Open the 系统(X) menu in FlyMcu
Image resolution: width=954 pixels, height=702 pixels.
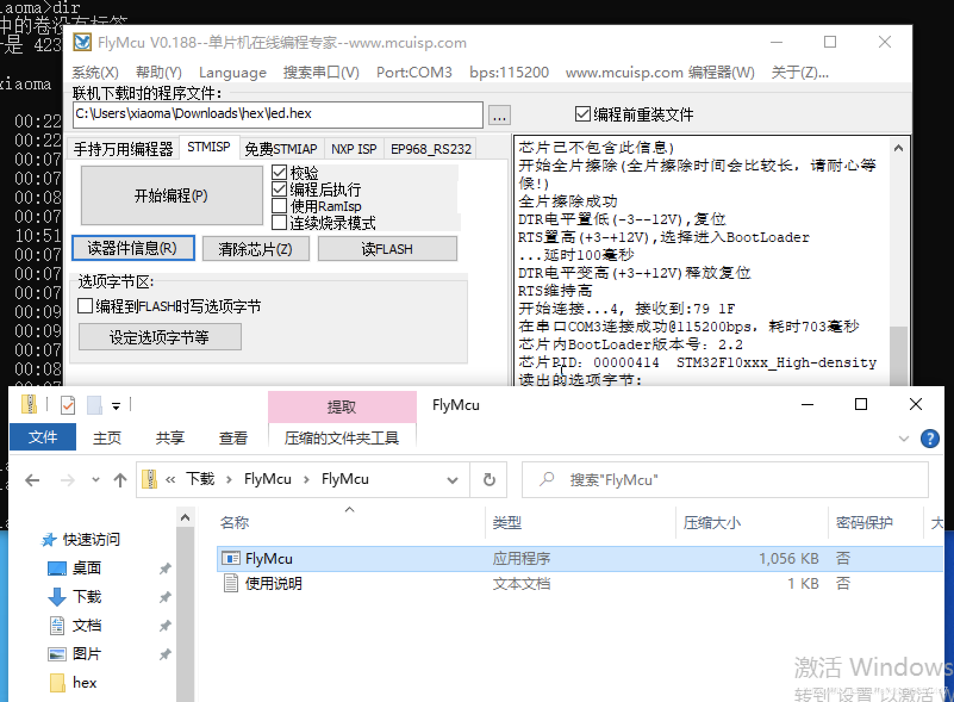95,72
